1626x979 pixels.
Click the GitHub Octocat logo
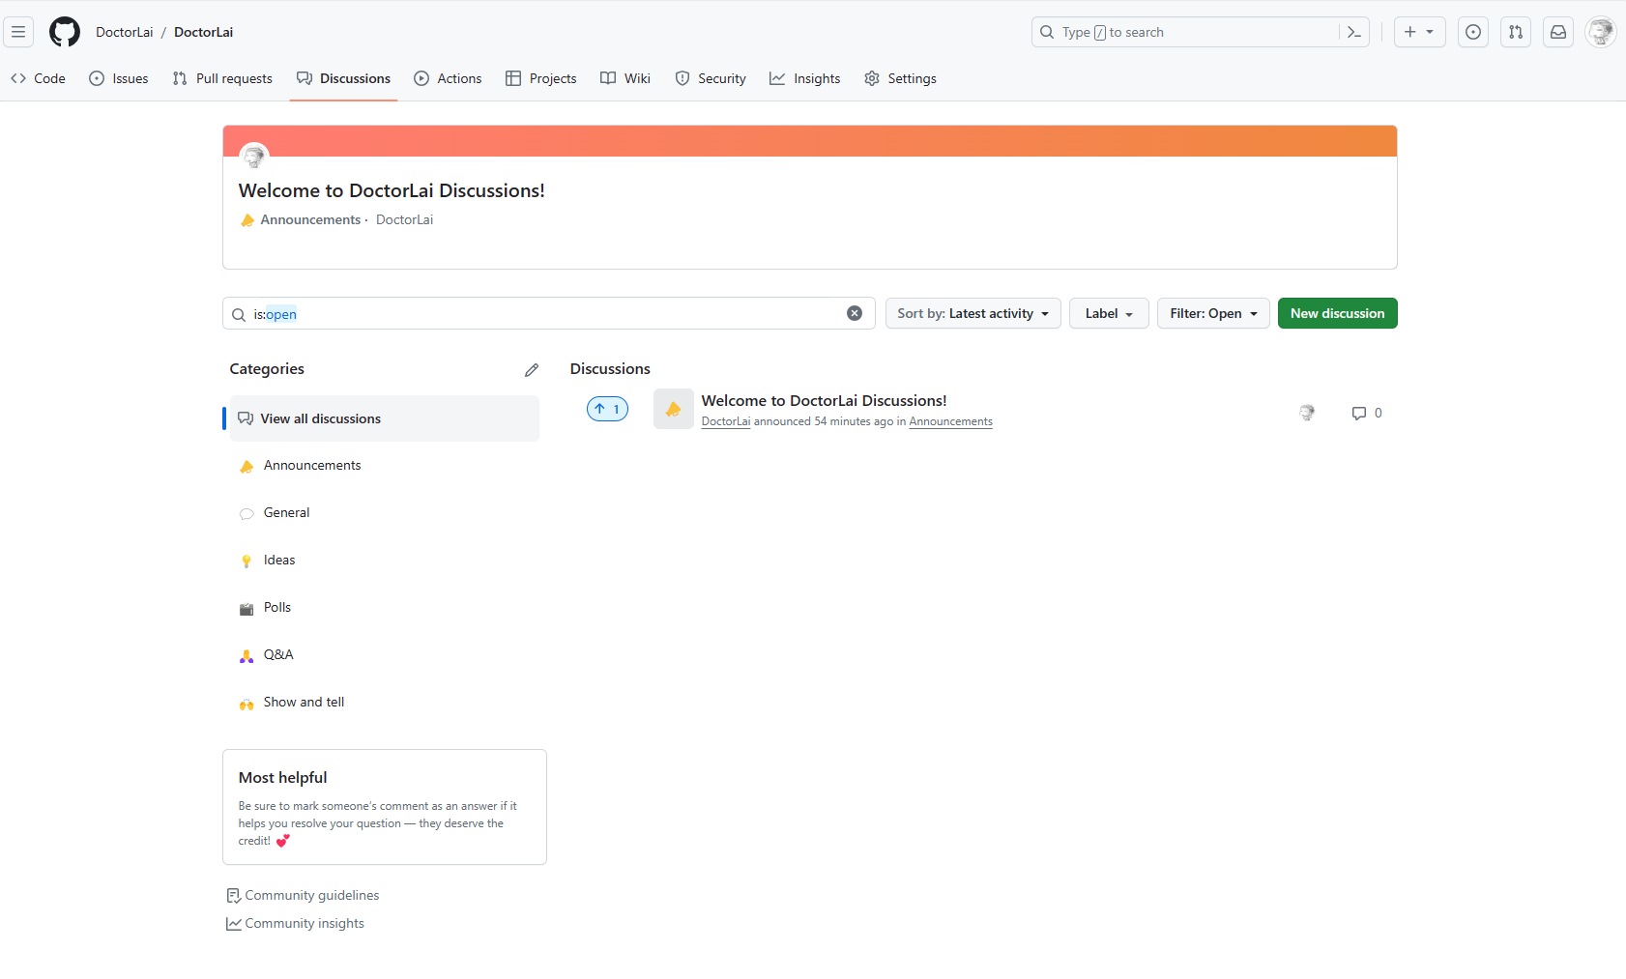coord(65,32)
